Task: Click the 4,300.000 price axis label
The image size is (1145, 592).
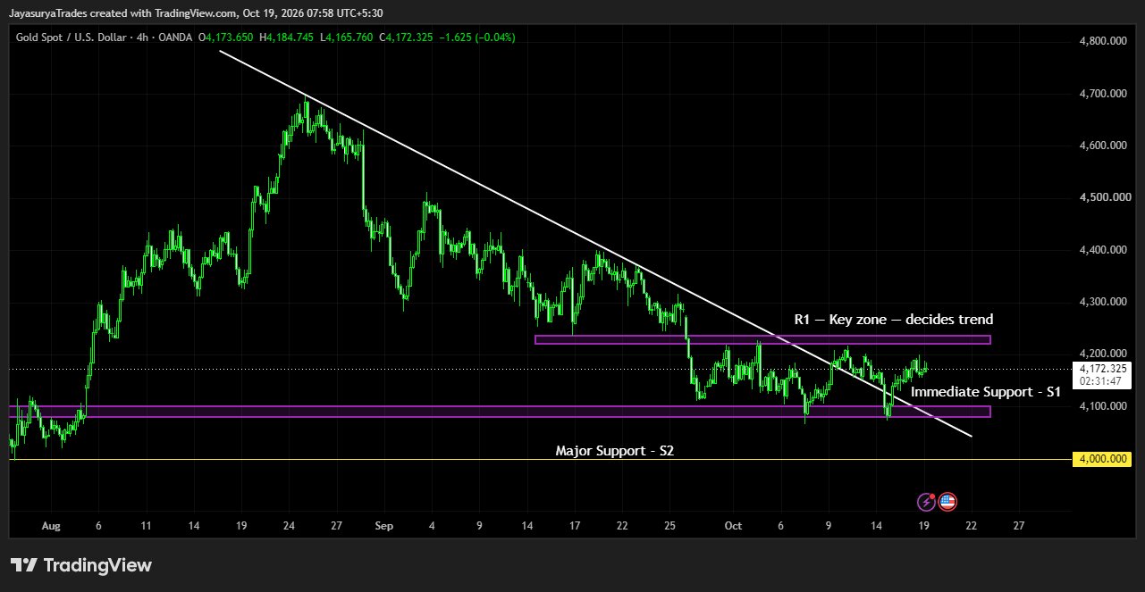Action: coord(1105,302)
